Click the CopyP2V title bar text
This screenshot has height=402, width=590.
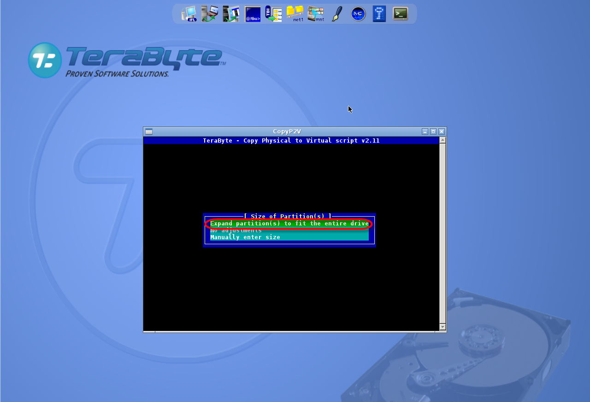[287, 132]
